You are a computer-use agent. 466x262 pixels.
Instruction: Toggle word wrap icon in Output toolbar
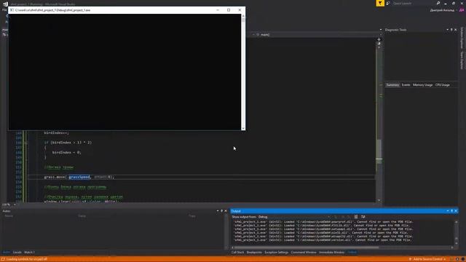point(363,217)
